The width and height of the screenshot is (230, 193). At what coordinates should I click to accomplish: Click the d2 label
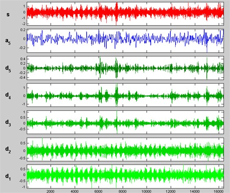(x=8, y=150)
